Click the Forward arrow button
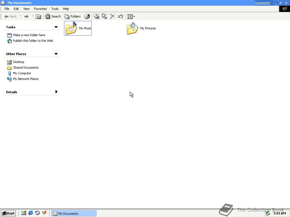This screenshot has width=290, height=217. point(26,16)
